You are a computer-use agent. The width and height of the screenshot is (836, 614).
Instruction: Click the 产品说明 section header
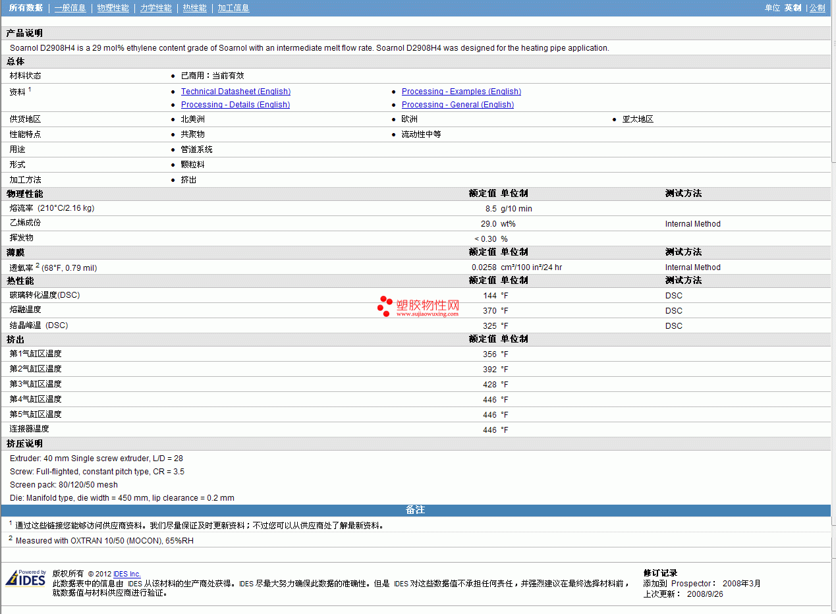[24, 33]
